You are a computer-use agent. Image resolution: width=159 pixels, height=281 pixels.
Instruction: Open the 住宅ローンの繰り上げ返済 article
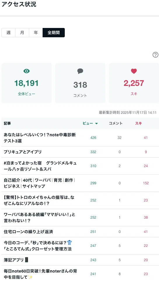coord(28,232)
